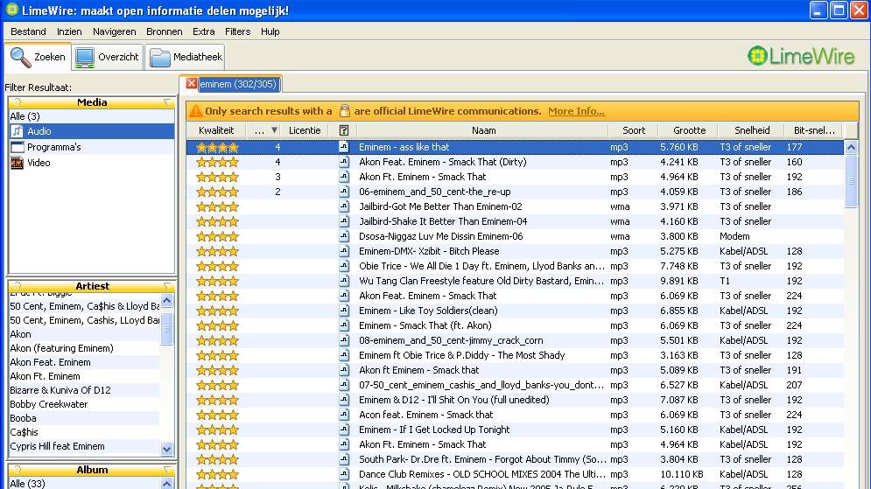
Task: Open the Hulp menu
Action: click(270, 31)
